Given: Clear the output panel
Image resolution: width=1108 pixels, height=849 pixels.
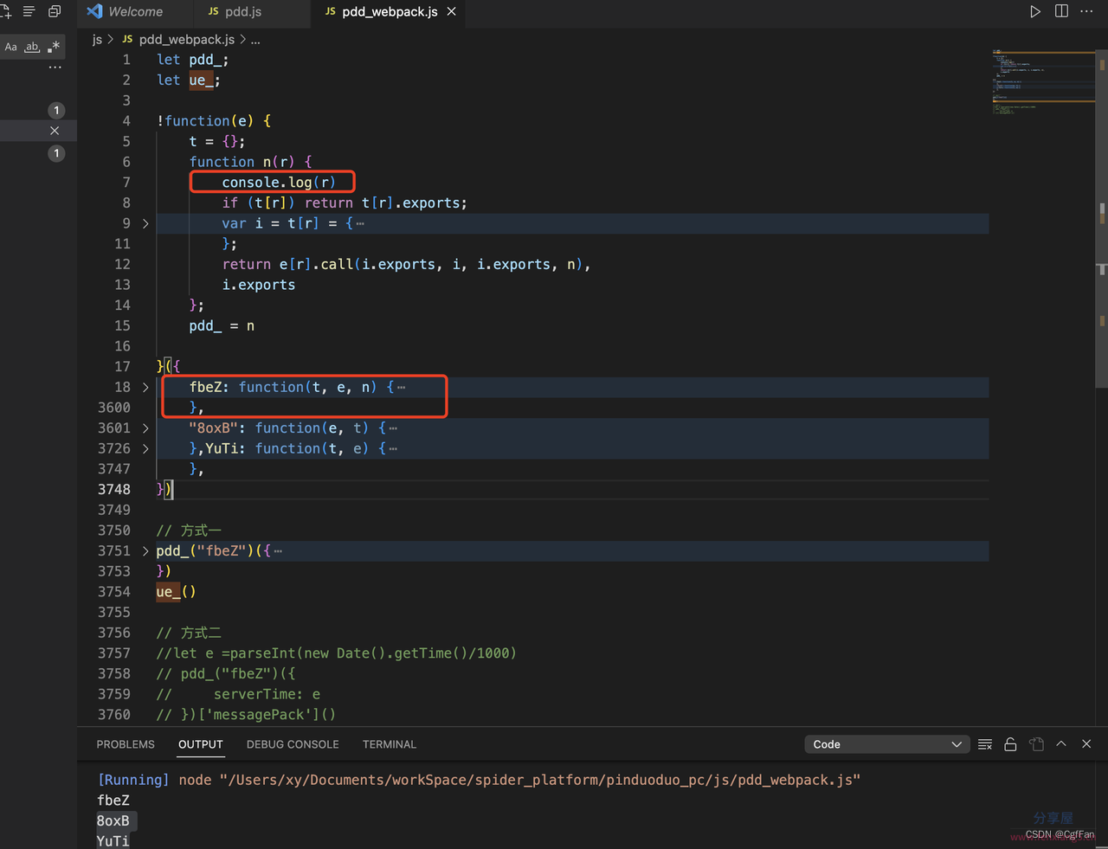Looking at the screenshot, I should point(985,744).
